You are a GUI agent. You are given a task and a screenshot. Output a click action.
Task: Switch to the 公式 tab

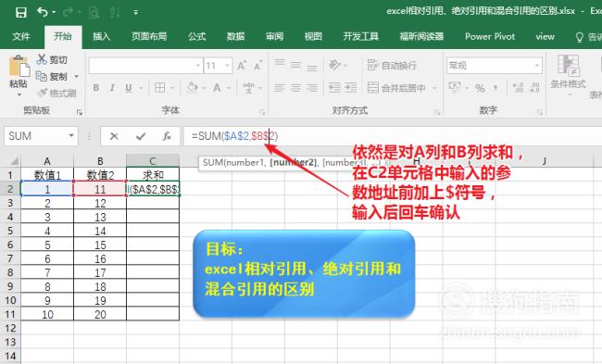(197, 36)
